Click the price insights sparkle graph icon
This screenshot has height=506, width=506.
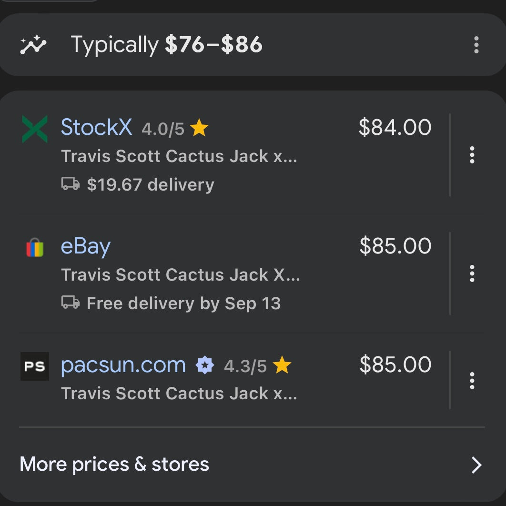tap(33, 45)
